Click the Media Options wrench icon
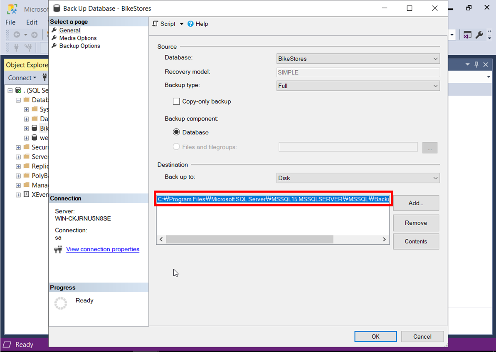Viewport: 496px width, 352px height. click(x=54, y=38)
